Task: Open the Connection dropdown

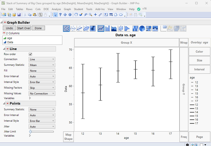Action: coord(42,59)
